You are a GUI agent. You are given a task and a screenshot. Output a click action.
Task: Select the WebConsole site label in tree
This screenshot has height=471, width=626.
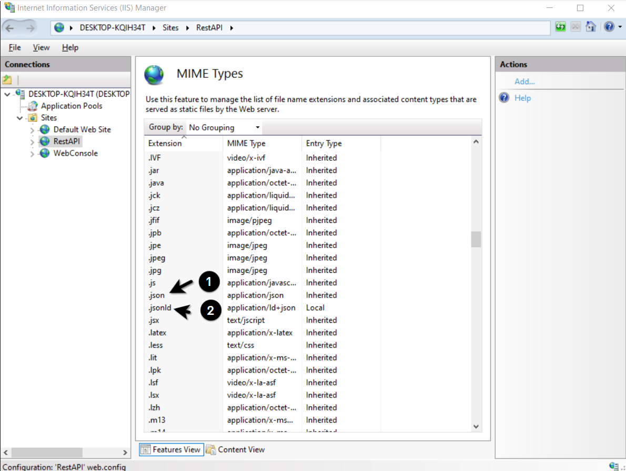75,153
